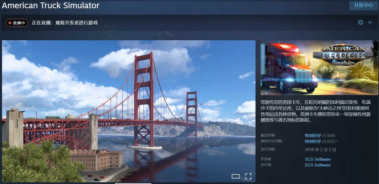Image resolution: width=379 pixels, height=184 pixels.
Task: Click the American Truck Simulator header artwork
Action: pyautogui.click(x=319, y=67)
